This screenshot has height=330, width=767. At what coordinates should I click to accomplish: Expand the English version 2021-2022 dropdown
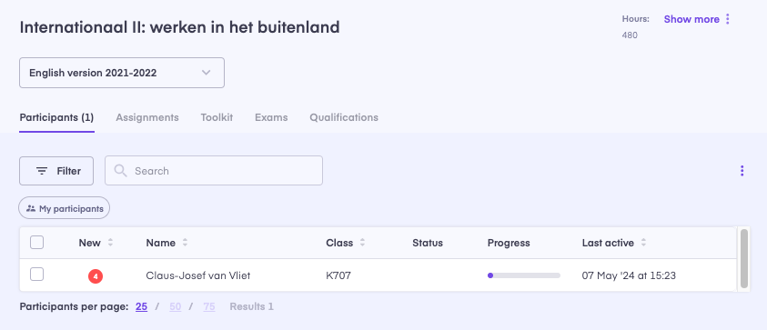pos(122,73)
